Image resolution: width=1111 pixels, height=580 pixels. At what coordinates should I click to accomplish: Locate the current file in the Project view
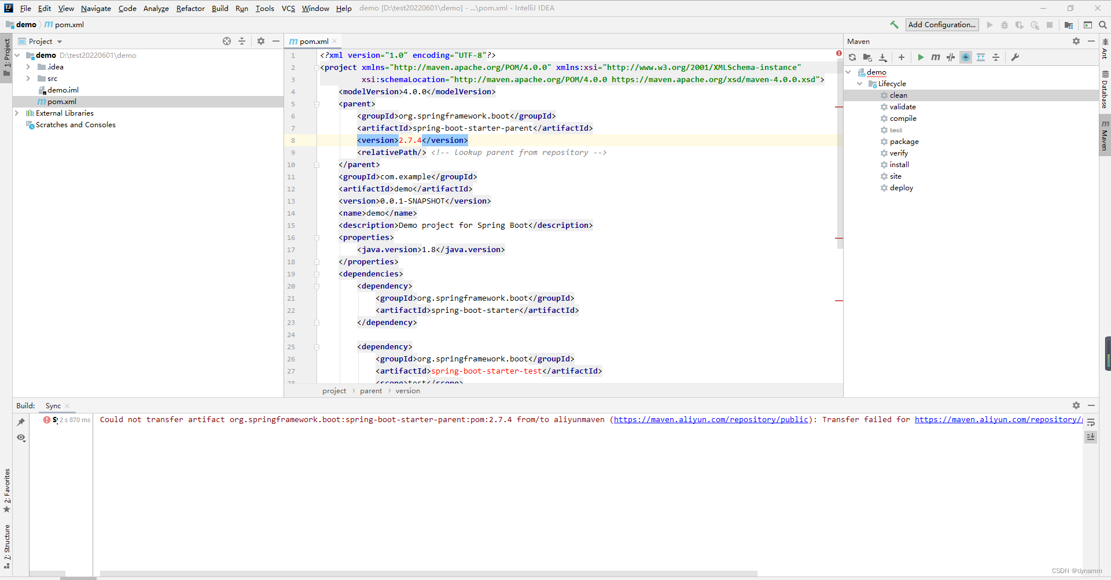(227, 41)
